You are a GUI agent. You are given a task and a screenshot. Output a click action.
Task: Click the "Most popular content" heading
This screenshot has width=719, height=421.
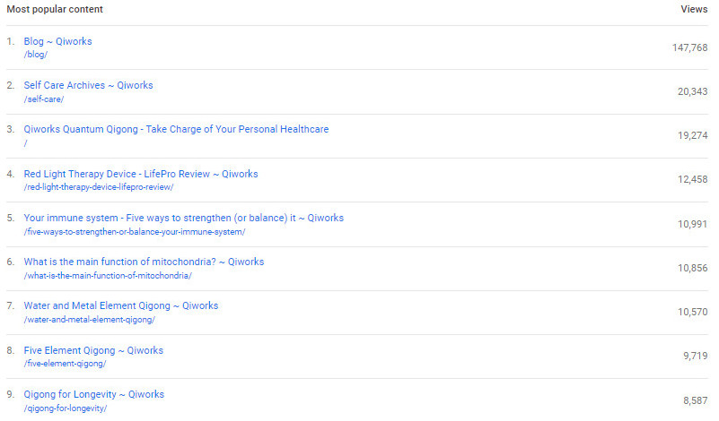tap(55, 9)
